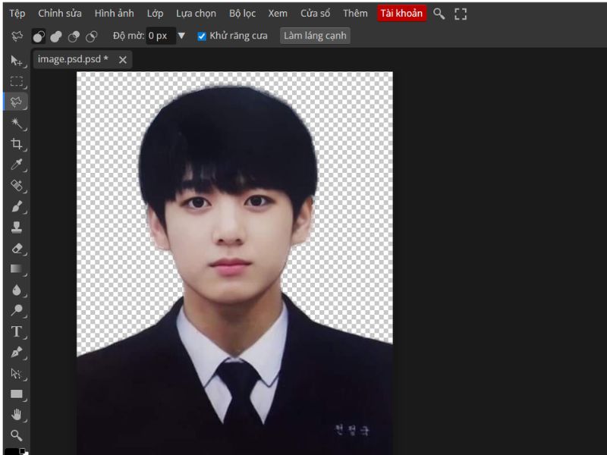Choose the new selection mode
This screenshot has height=455, width=607.
coord(39,36)
